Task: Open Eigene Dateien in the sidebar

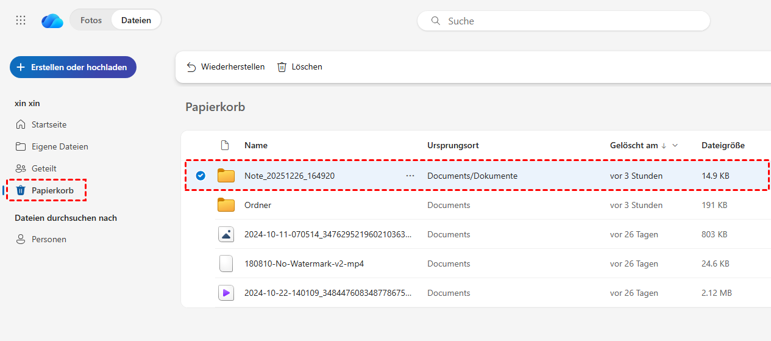Action: 60,146
